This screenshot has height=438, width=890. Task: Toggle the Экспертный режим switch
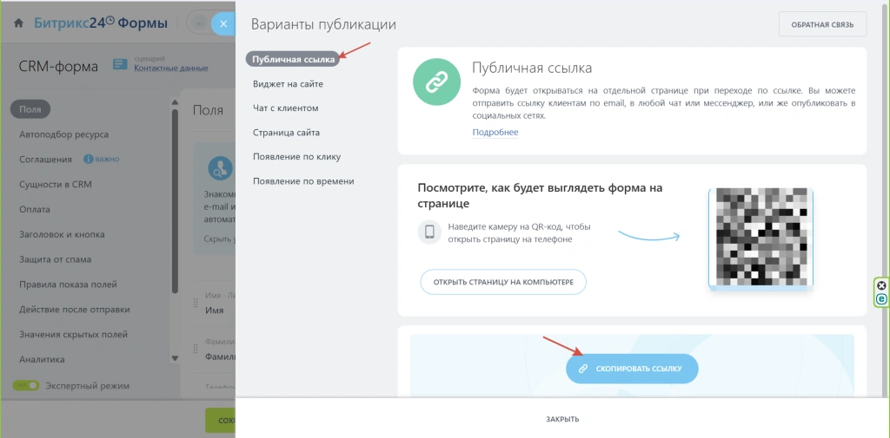(x=26, y=386)
